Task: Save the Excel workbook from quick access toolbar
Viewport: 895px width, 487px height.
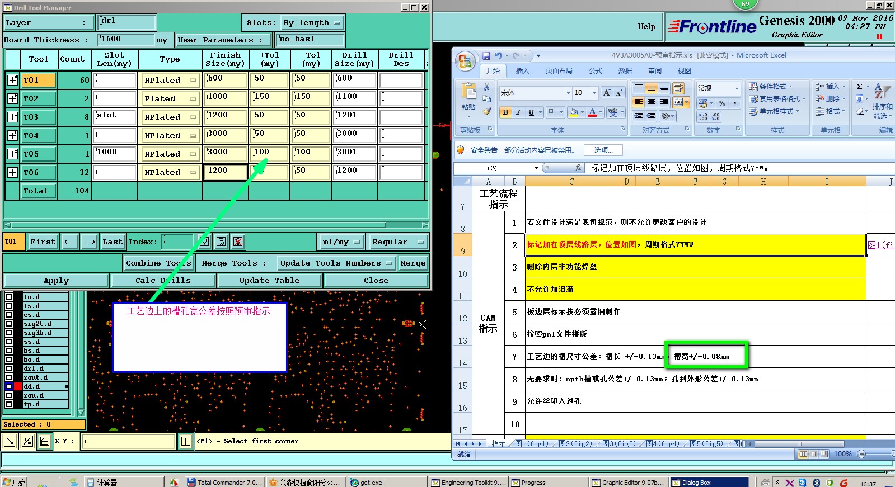Action: click(x=486, y=55)
